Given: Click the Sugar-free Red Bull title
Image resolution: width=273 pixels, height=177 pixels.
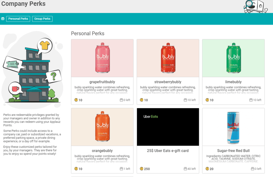Looking at the screenshot, I should pos(233,151).
